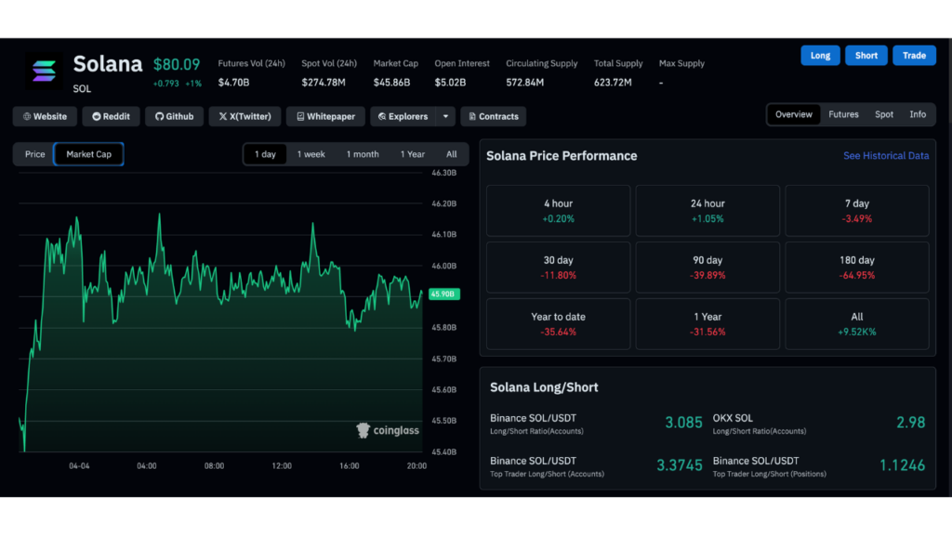Open the Whitepaper icon

(299, 116)
